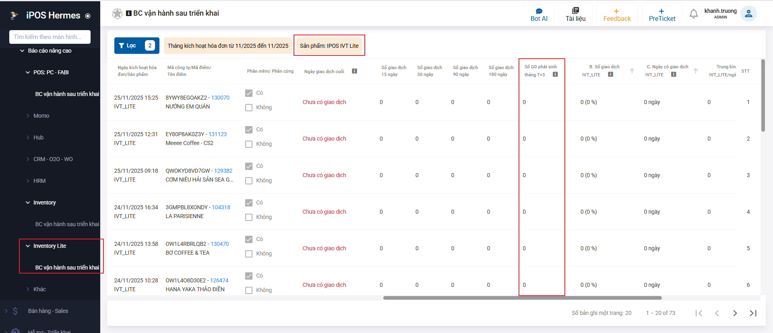Collapse Inventory Lite group
This screenshot has height=333, width=773.
point(28,246)
